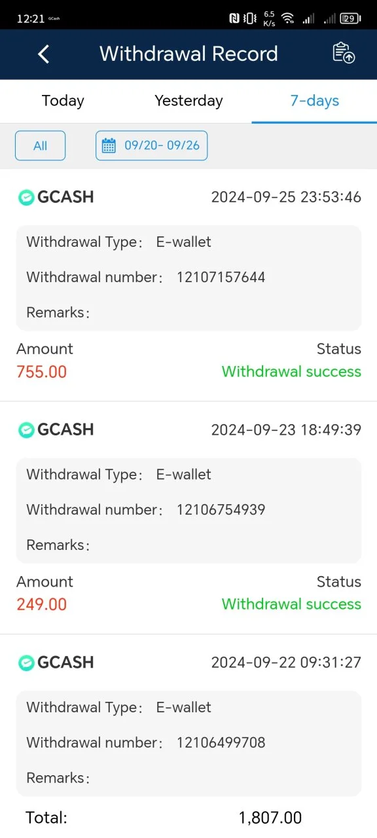
Task: Tap GCASH logo on 09:31:27 record
Action: click(26, 663)
